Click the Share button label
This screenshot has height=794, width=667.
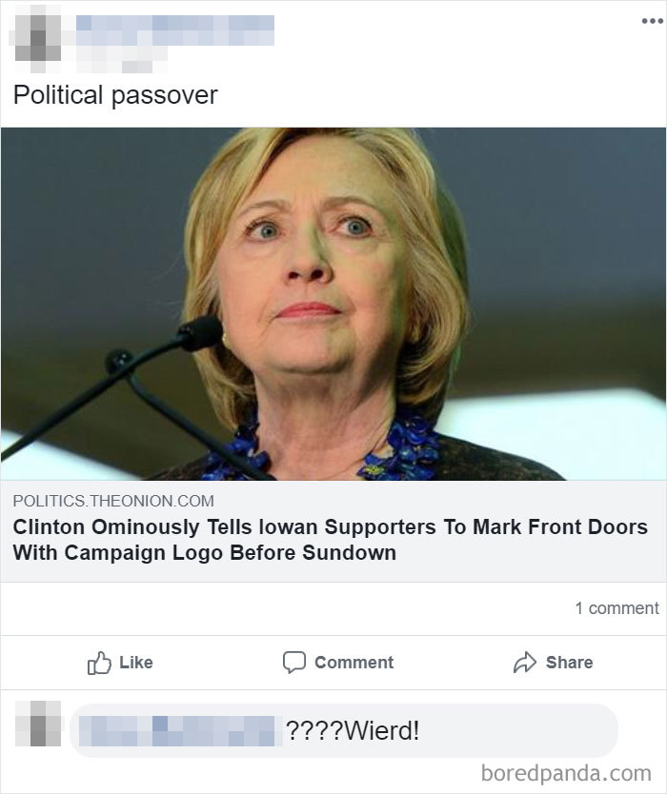click(x=569, y=663)
